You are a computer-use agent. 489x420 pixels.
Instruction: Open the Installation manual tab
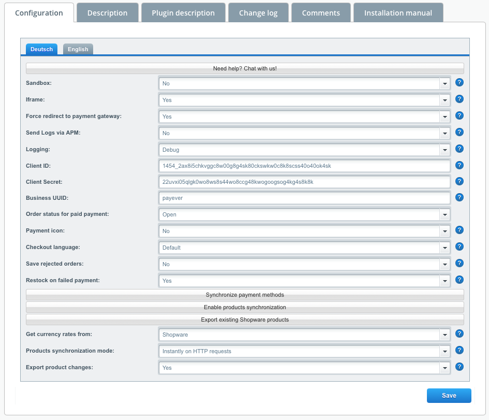(x=398, y=13)
